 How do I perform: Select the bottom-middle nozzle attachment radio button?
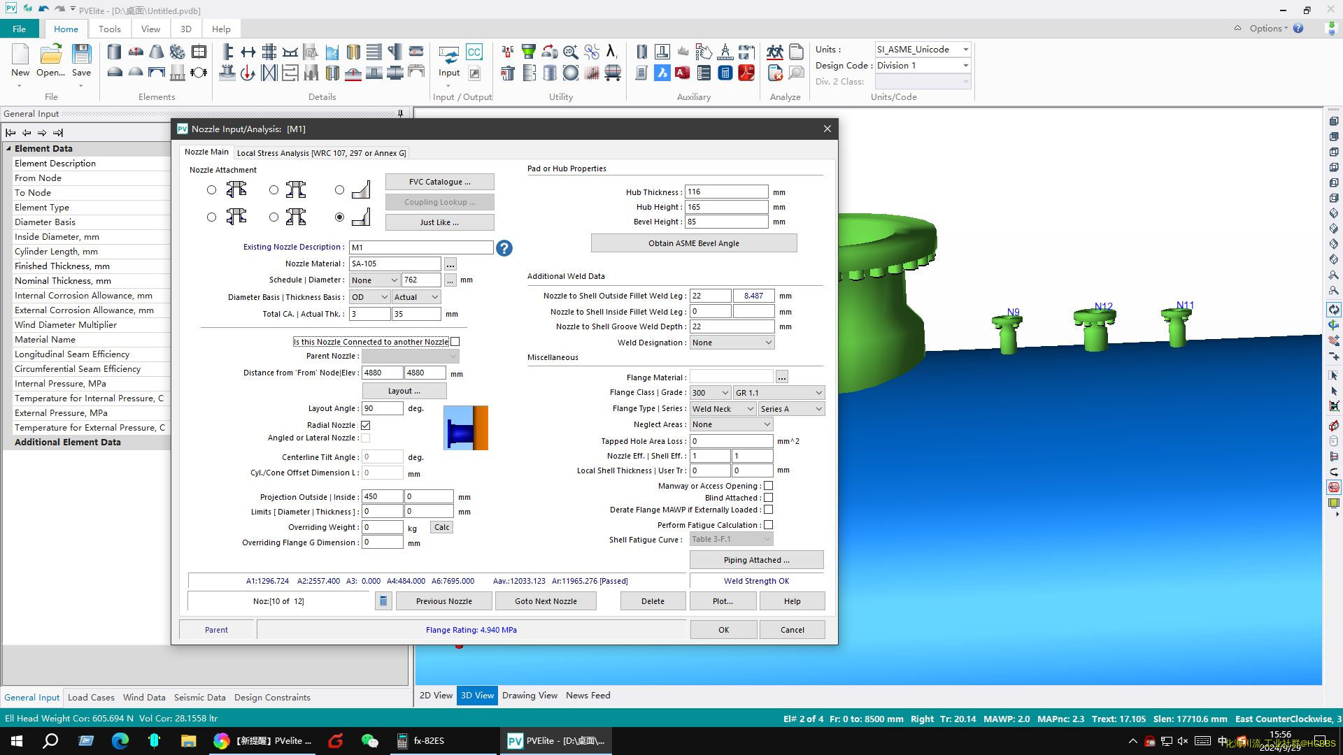(273, 217)
